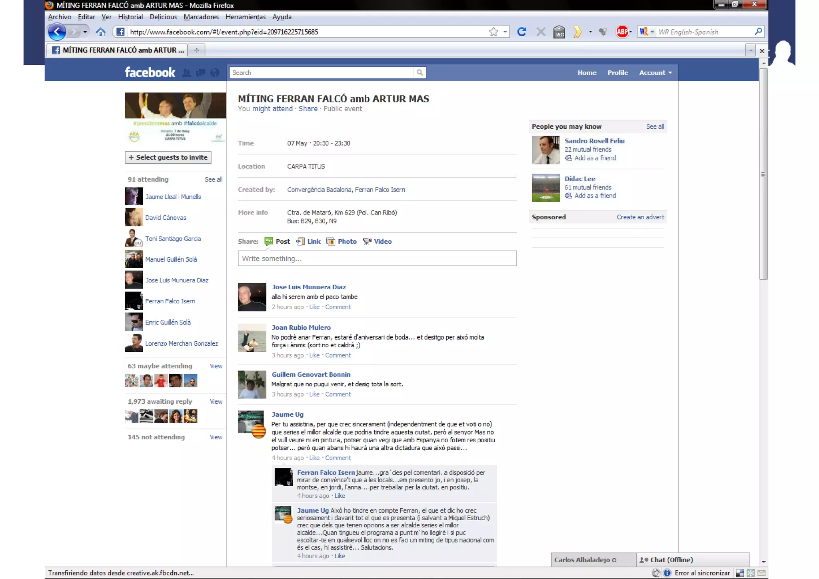The width and height of the screenshot is (819, 579).
Task: Open a new tab with the plus button
Action: coord(196,50)
